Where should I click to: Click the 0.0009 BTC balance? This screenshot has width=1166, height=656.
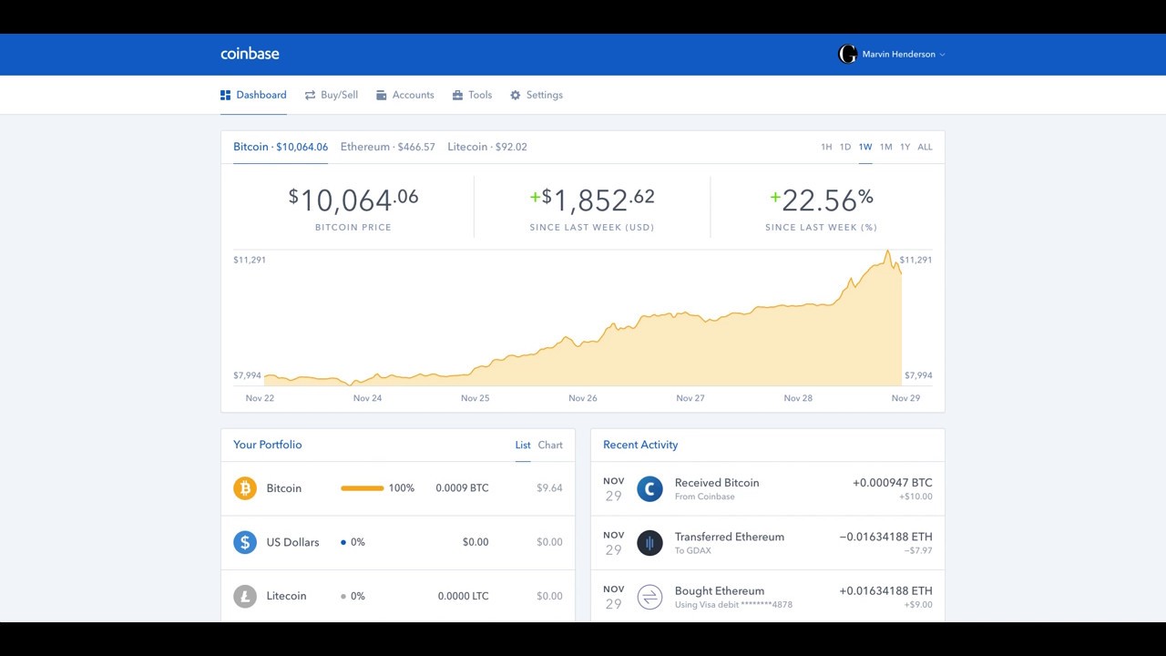(x=462, y=488)
